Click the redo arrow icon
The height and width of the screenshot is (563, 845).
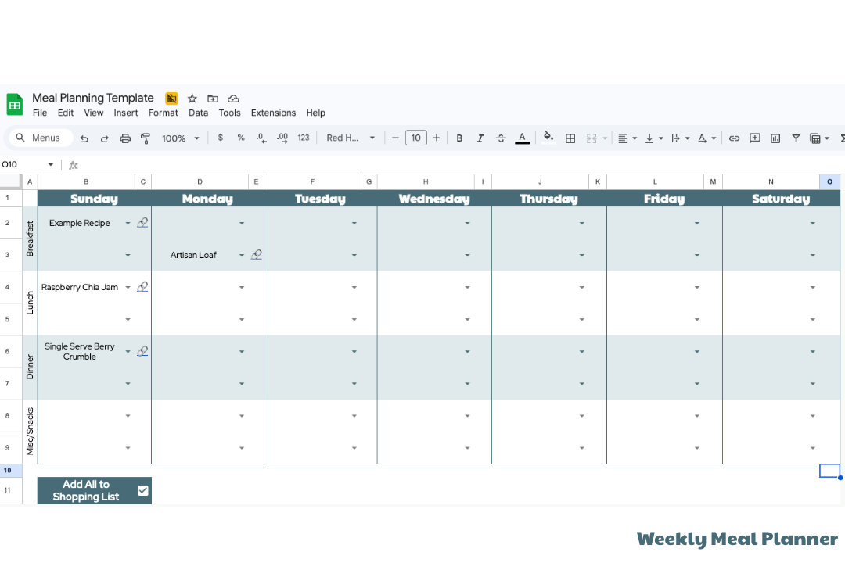(x=105, y=138)
